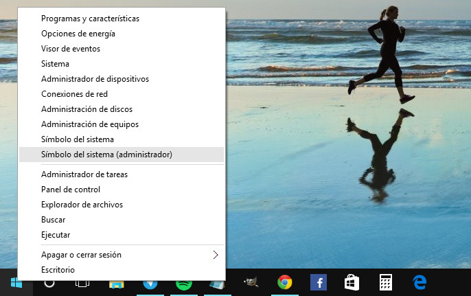Image resolution: width=471 pixels, height=296 pixels.
Task: Open Explorador de archivos
Action: pyautogui.click(x=122, y=205)
